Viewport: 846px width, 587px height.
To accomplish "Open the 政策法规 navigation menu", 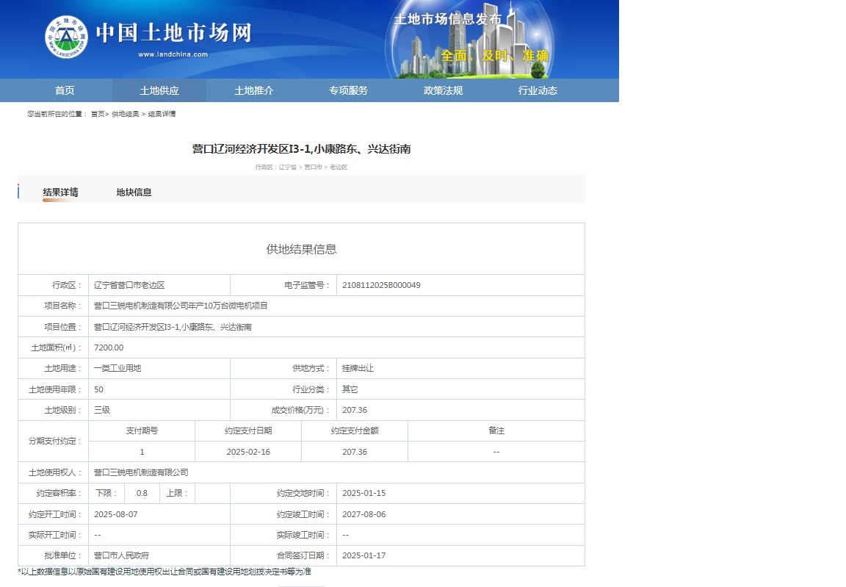I will (x=443, y=90).
